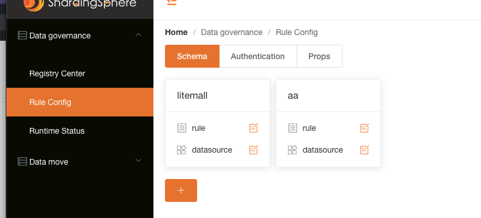Click rule label in litemall card
The width and height of the screenshot is (481, 218).
click(198, 128)
